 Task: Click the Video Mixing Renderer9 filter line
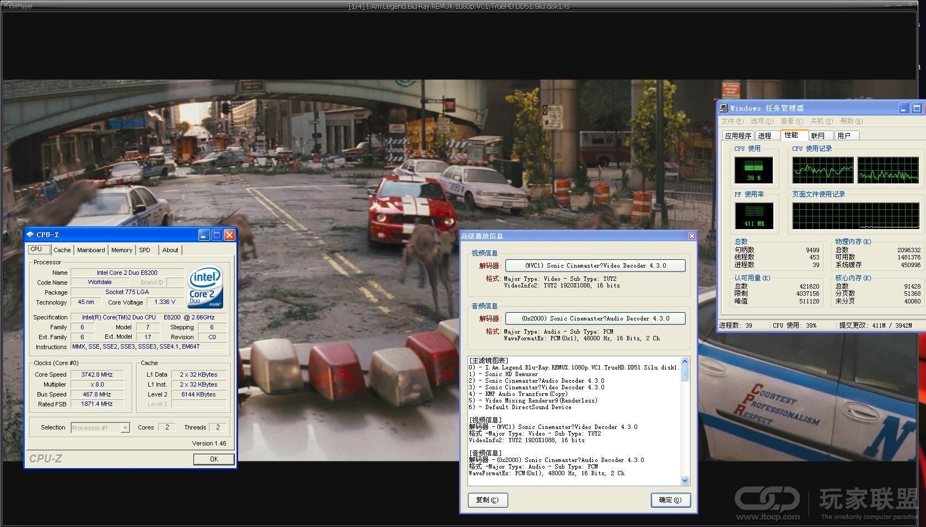click(x=533, y=401)
